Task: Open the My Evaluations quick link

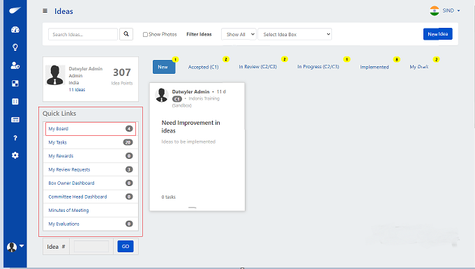Action: pos(91,224)
